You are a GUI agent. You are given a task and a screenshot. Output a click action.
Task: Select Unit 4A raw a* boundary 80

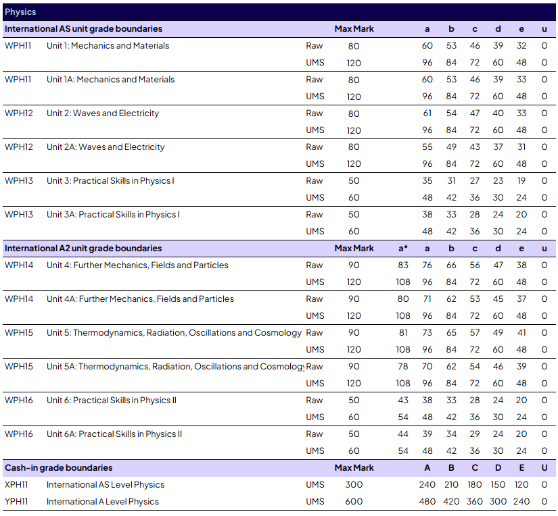pos(403,299)
